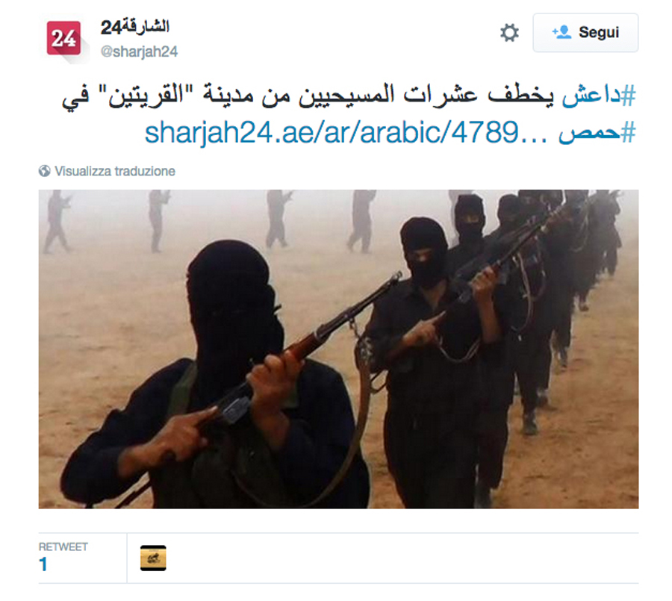Open the embedded tweet photo
672x601 pixels.
pyautogui.click(x=338, y=349)
